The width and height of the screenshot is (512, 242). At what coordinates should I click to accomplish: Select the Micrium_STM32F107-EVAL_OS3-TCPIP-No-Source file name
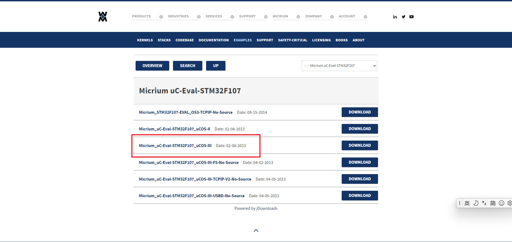pos(186,112)
